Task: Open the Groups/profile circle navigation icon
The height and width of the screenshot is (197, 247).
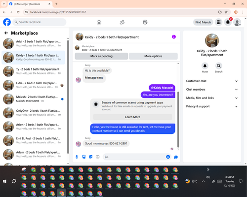Action: (145, 22)
